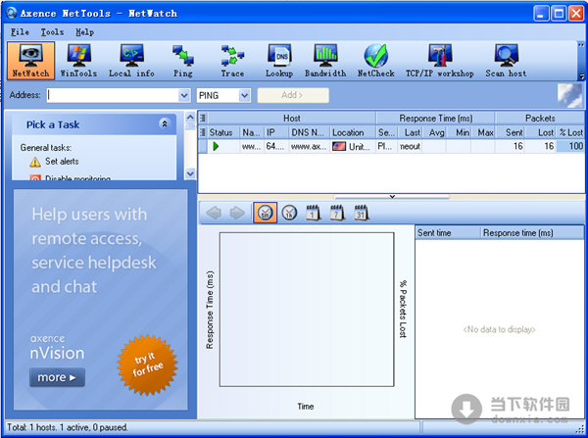Select the '100' % Lost cell
This screenshot has width=588, height=438.
[x=570, y=146]
